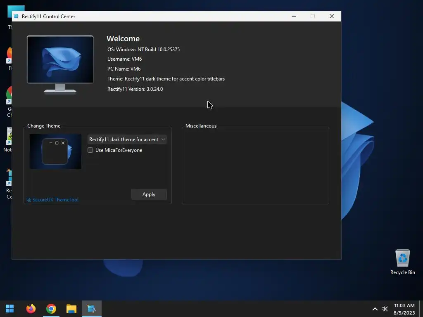Minimize the Rectify11 Control Center window
Screen dimensions: 423x317
(294, 16)
